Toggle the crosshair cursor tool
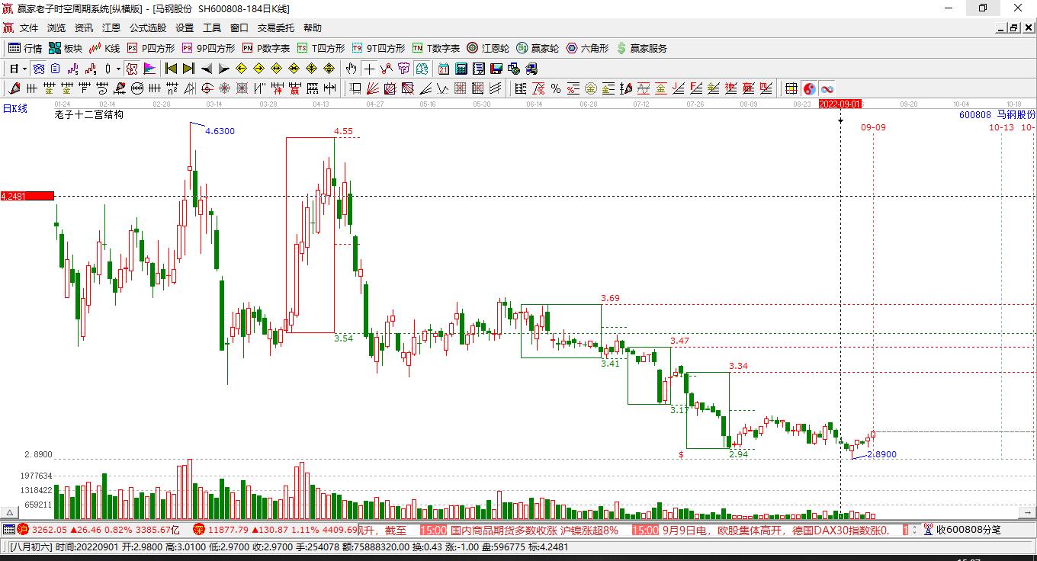This screenshot has width=1037, height=561. (369, 69)
